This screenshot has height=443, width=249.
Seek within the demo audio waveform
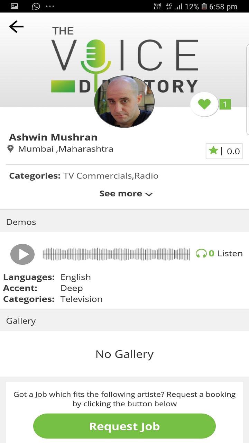[116, 254]
